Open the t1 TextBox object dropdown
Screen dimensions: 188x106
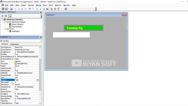41,41
